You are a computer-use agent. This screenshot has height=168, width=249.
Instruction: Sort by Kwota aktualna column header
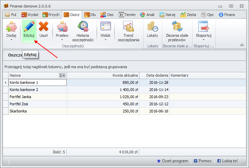point(103,75)
